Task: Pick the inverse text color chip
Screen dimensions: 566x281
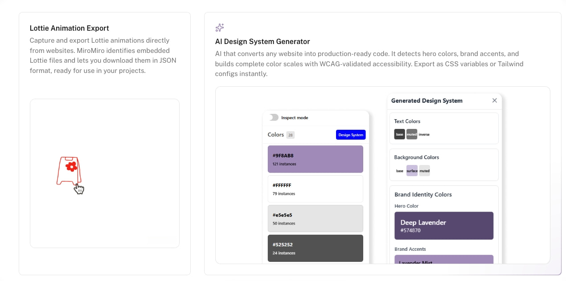Action: tap(424, 134)
